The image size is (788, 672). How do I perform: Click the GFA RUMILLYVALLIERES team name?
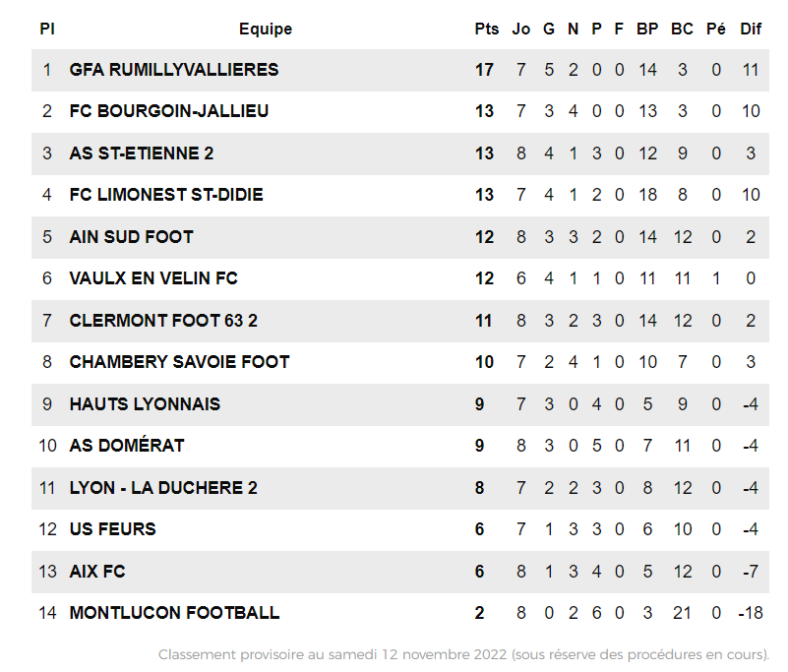click(173, 70)
